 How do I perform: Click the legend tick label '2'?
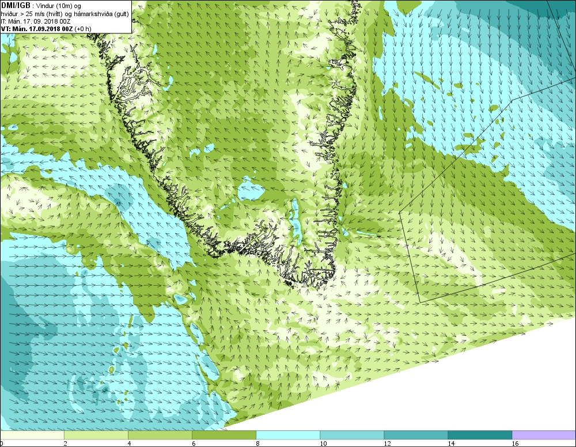(x=66, y=444)
